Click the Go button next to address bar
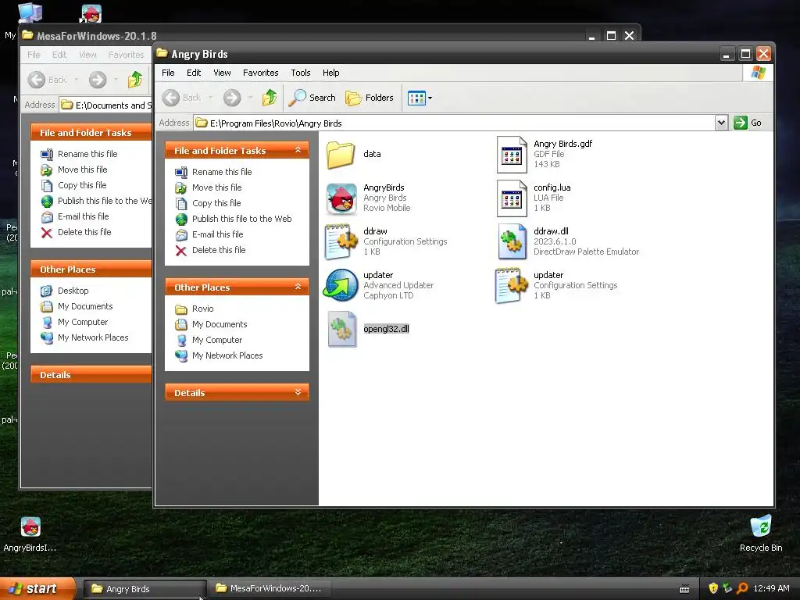This screenshot has height=600, width=800. 748,123
